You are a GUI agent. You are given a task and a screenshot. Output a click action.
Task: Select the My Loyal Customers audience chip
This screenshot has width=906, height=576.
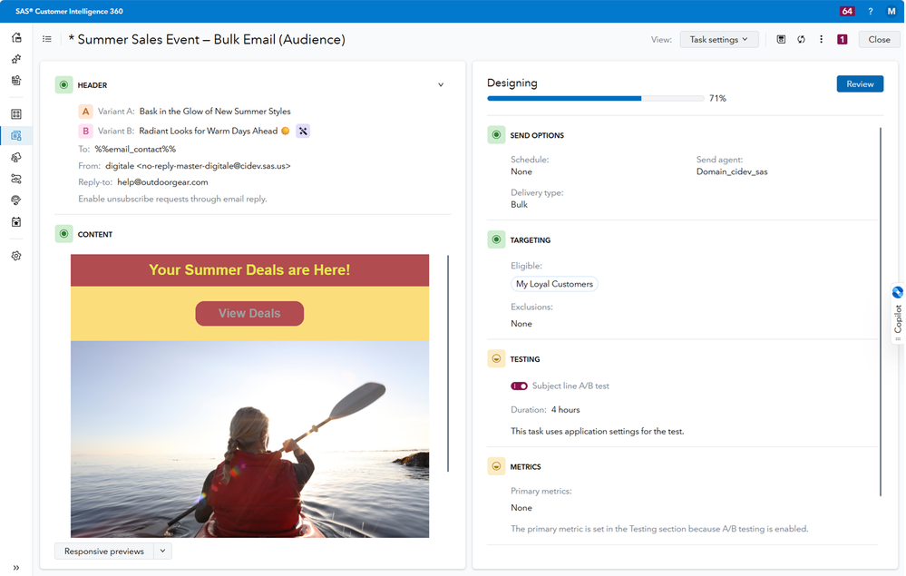click(x=554, y=284)
